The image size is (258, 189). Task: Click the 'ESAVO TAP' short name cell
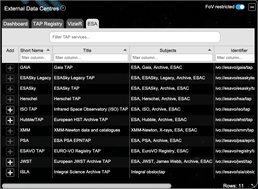pyautogui.click(x=35, y=151)
